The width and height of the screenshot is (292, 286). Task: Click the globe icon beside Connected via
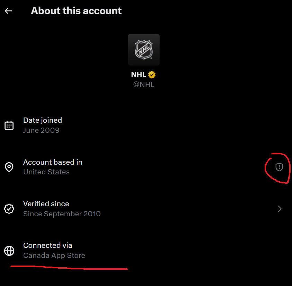coord(9,251)
